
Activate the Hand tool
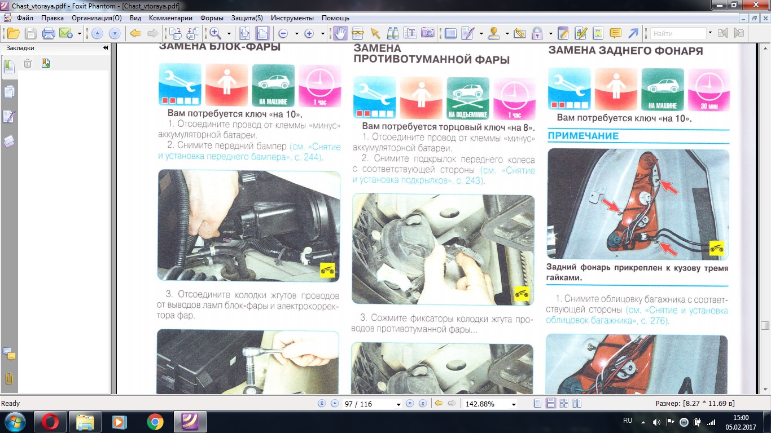pyautogui.click(x=340, y=33)
